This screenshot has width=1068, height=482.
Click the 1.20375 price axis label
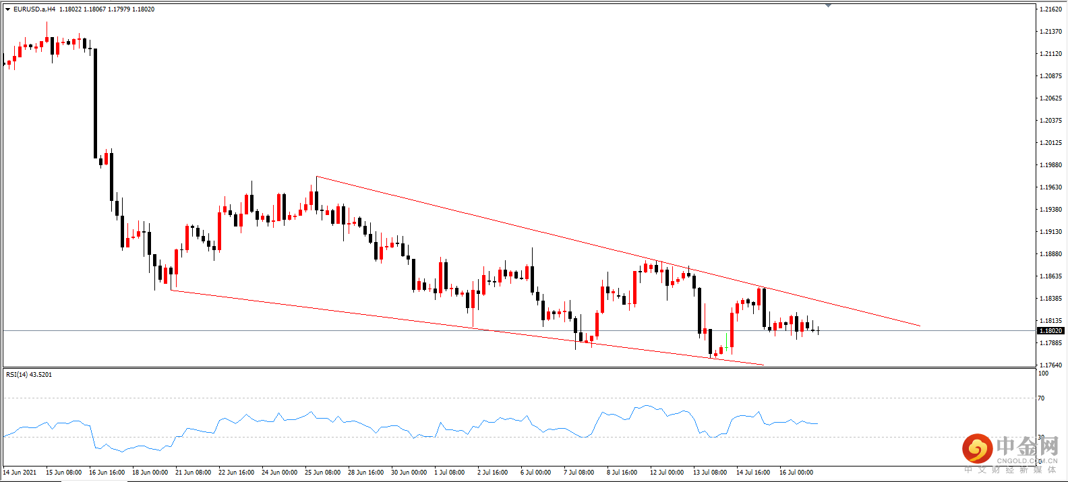[x=1050, y=121]
